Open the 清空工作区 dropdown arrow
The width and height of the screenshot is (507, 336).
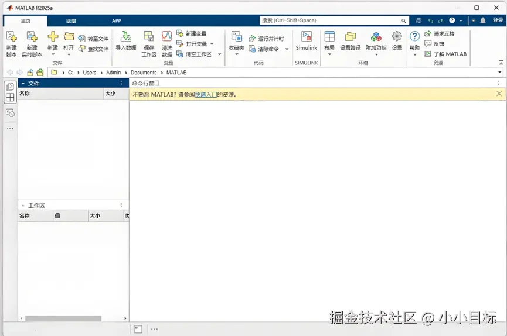(220, 54)
